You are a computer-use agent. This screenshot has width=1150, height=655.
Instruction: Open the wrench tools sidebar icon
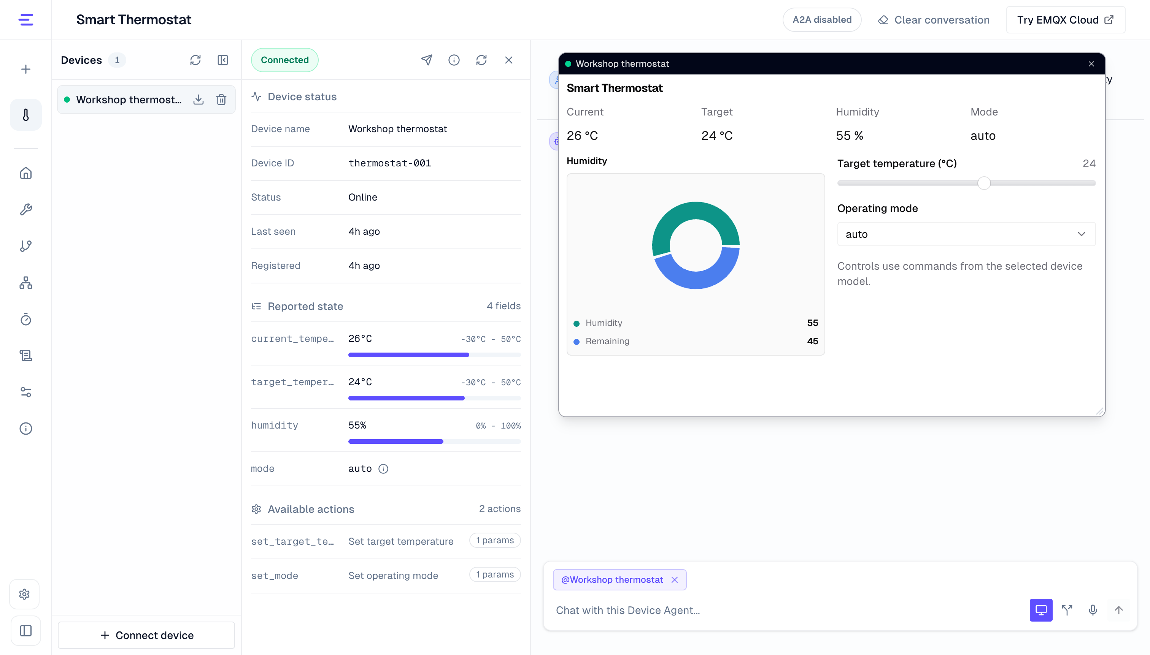click(x=25, y=210)
